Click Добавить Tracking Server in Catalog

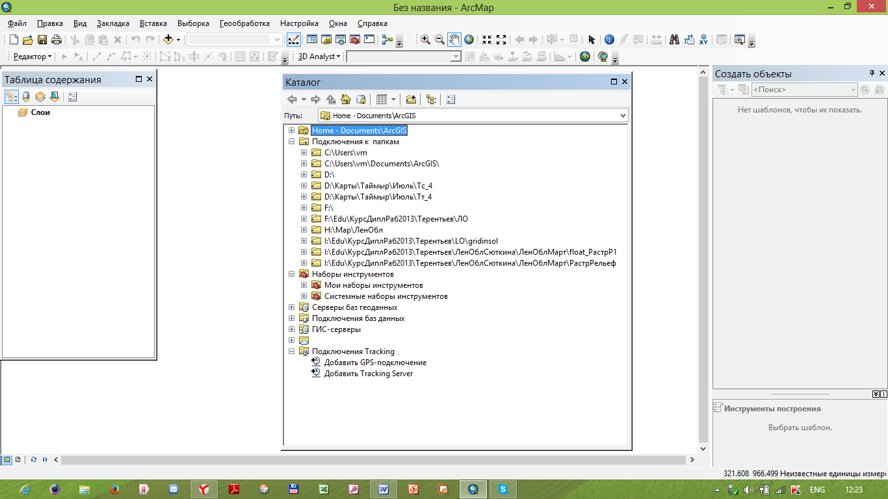pyautogui.click(x=369, y=374)
